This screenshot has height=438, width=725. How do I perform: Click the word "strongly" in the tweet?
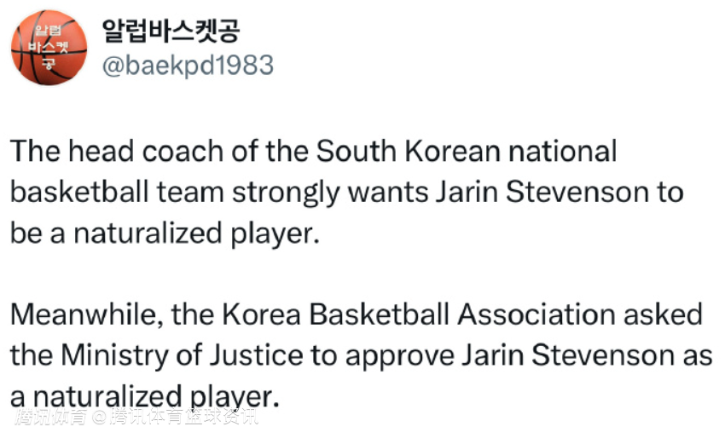click(286, 193)
